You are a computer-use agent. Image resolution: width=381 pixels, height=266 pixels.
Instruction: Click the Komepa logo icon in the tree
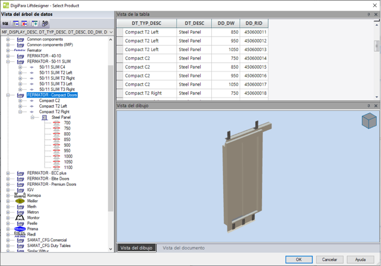[20, 195]
